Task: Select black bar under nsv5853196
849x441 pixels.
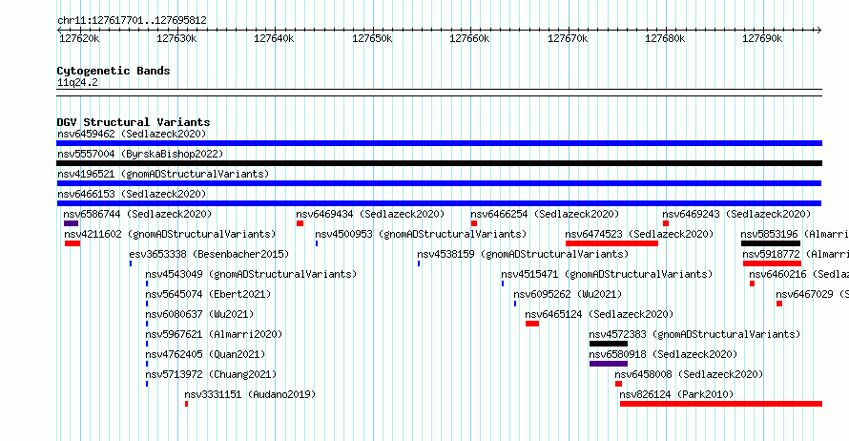Action: 771,243
